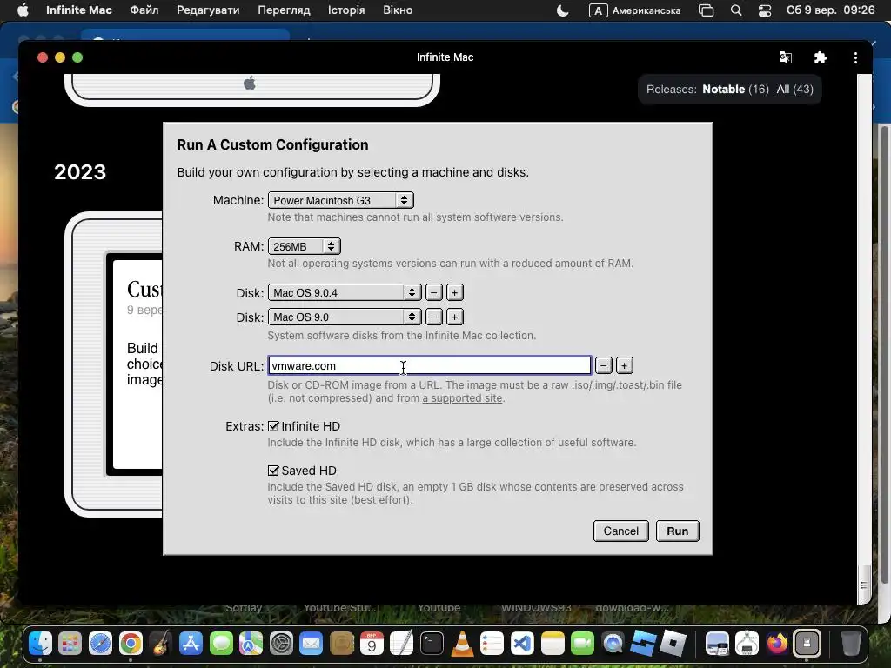Open Launchpad in the Dock
The height and width of the screenshot is (668, 891).
pyautogui.click(x=70, y=644)
